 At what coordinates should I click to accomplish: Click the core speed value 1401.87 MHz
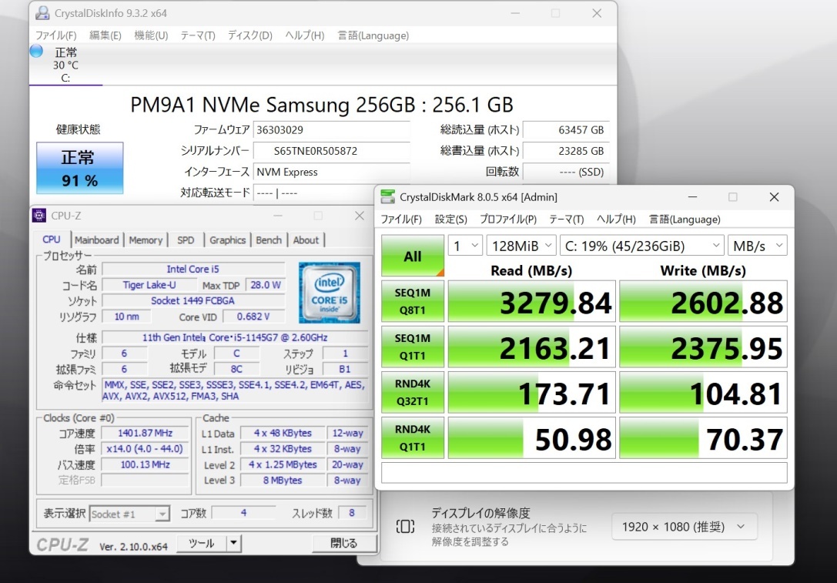(x=146, y=433)
